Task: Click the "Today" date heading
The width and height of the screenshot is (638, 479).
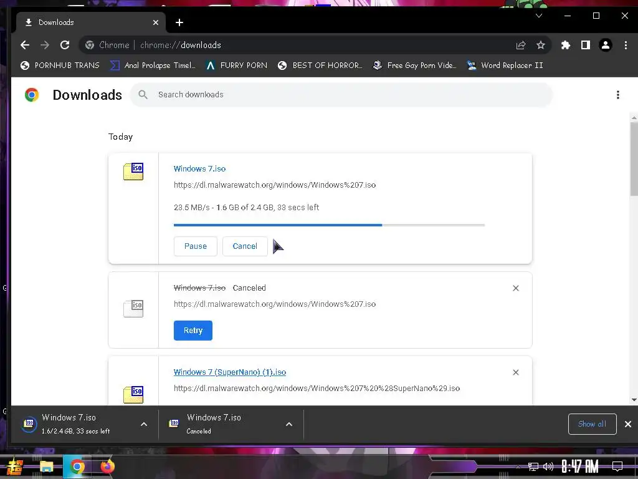Action: 120,137
